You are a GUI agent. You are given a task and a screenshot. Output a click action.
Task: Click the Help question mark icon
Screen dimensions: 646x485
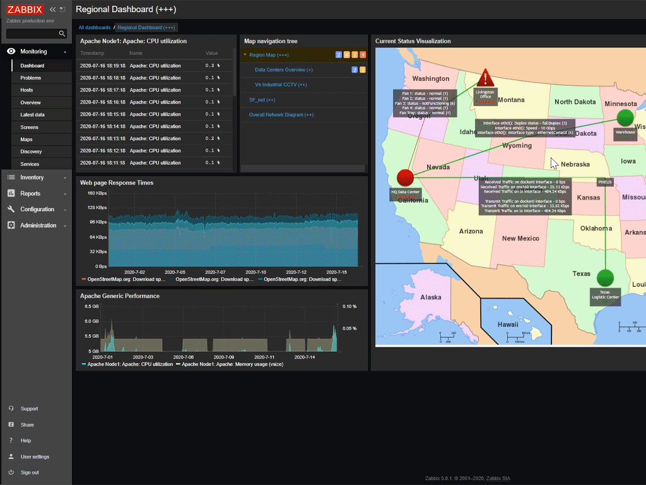click(11, 440)
